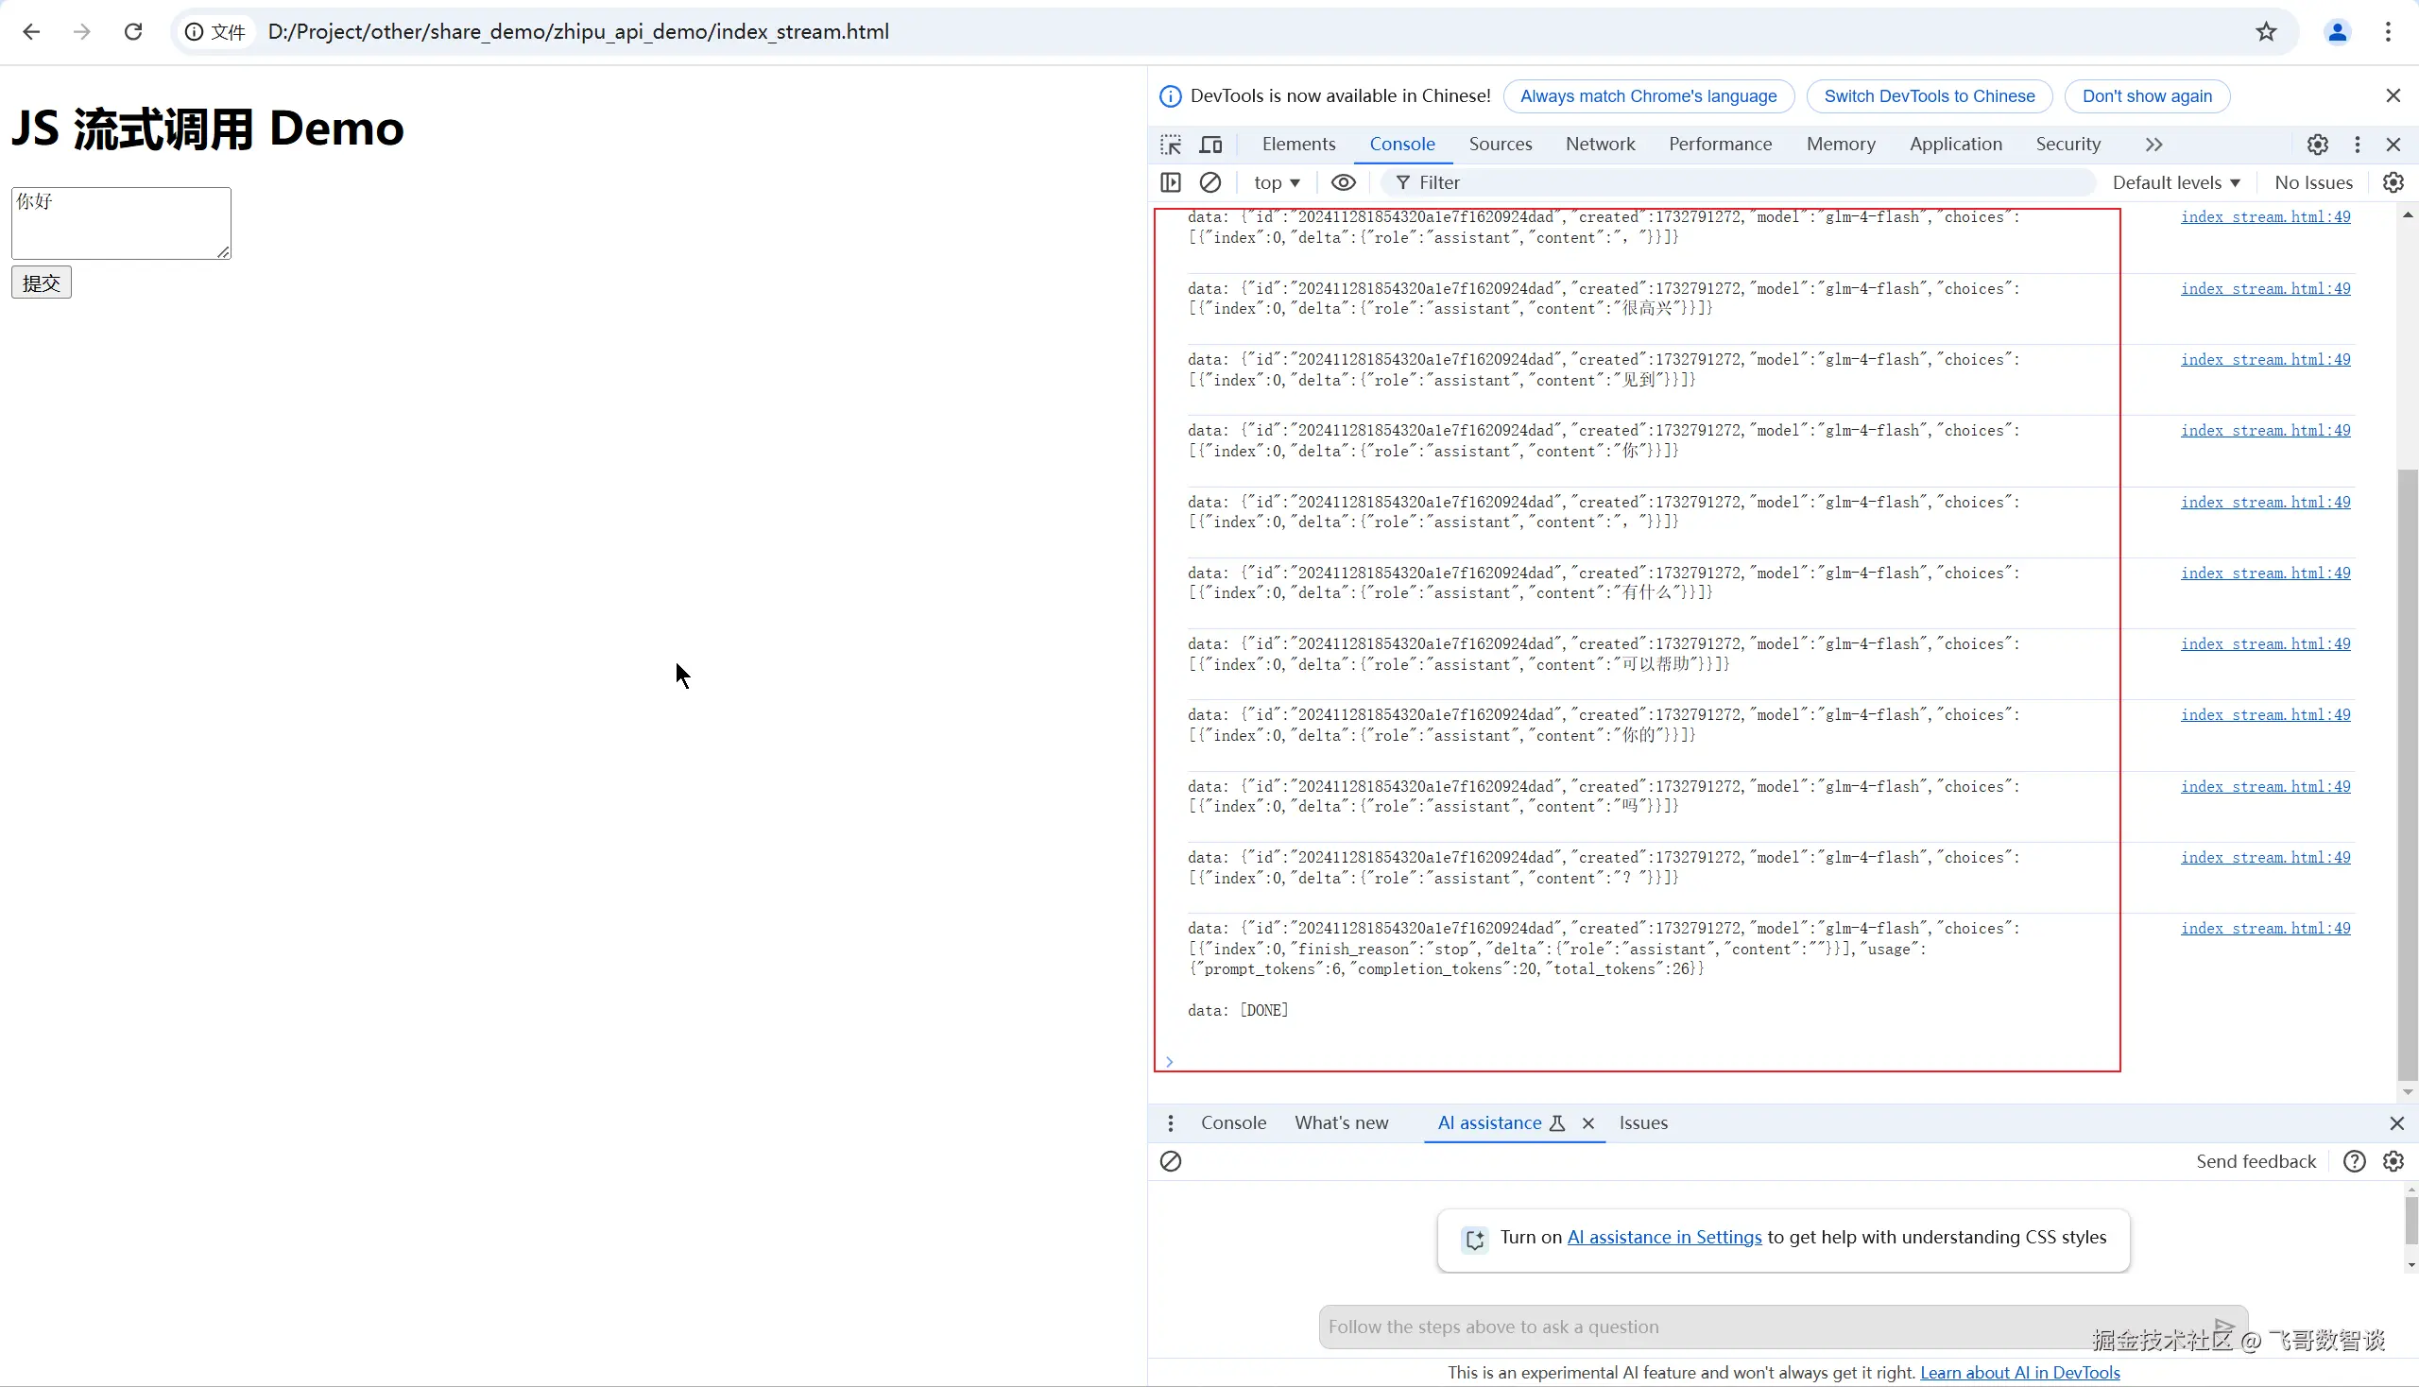2419x1387 pixels.
Task: Switch to the Network tab
Action: click(x=1600, y=144)
